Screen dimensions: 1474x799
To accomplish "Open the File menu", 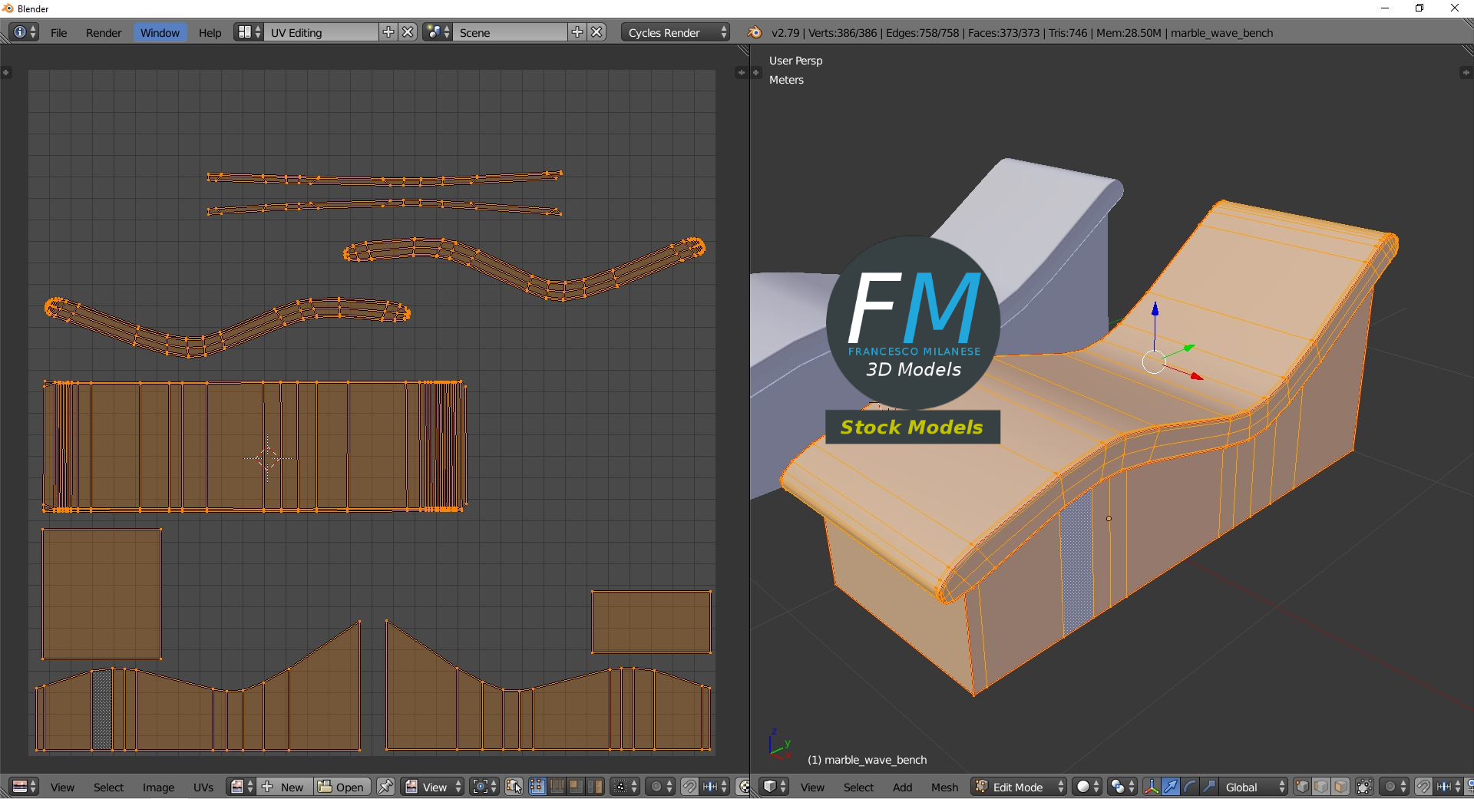I will tap(58, 32).
